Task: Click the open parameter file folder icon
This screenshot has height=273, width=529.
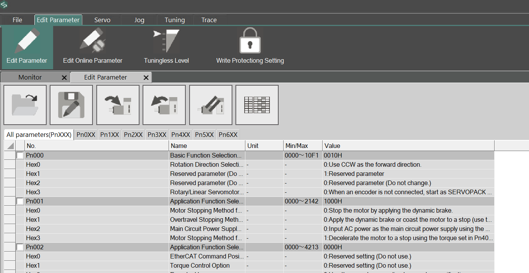Action: 25,105
